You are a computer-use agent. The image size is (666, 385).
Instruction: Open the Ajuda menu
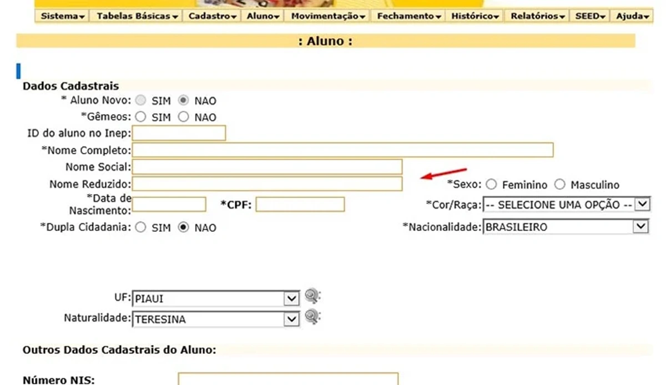632,16
